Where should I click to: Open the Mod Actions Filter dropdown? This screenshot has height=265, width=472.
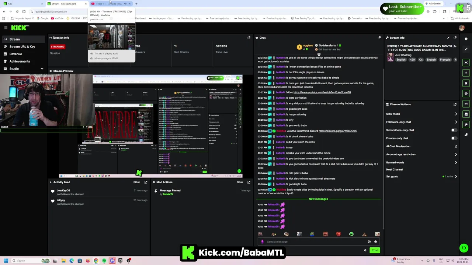point(240,182)
